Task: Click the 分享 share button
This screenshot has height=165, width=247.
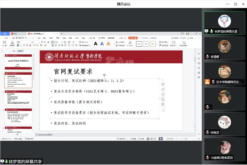Action: pos(190,38)
